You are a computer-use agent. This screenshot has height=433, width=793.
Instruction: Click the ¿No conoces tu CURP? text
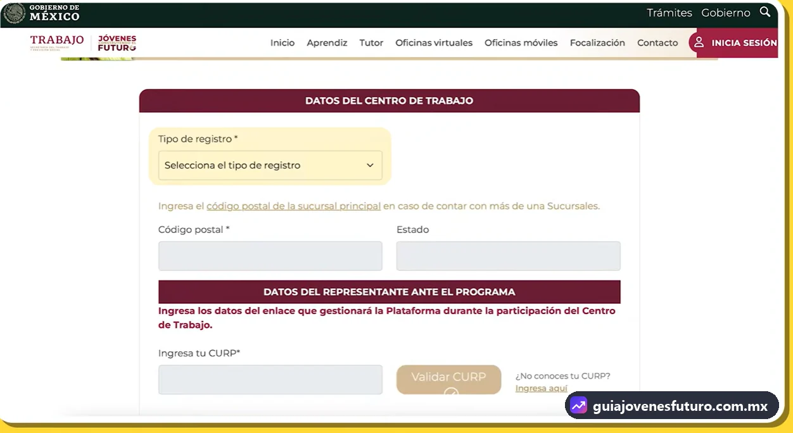click(x=563, y=375)
